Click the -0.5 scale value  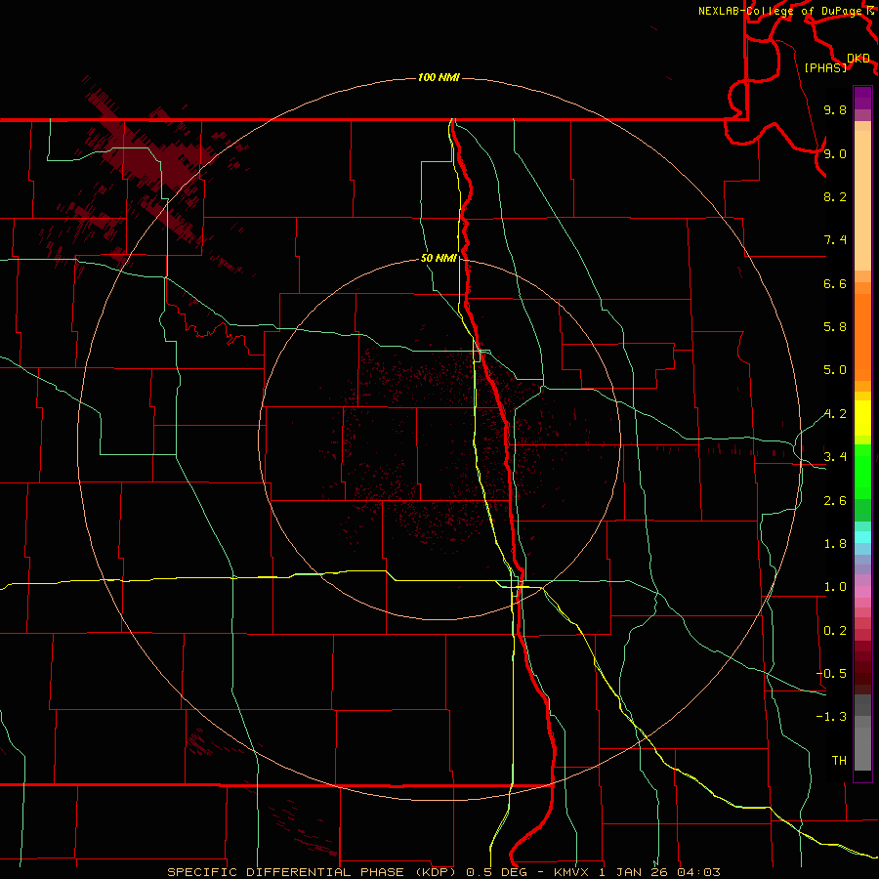(x=831, y=674)
